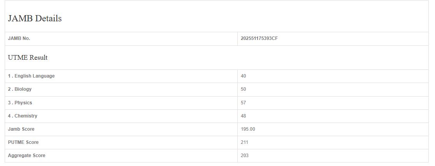Click the Physics score 57
Screen dimensions: 435x166
(x=244, y=103)
